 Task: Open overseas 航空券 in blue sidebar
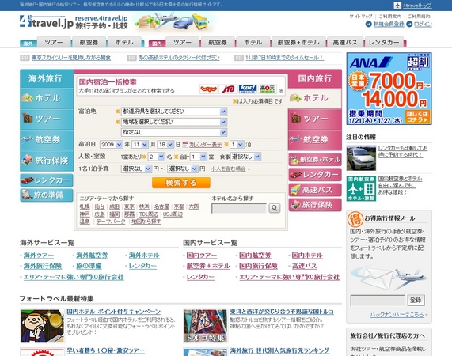click(47, 140)
